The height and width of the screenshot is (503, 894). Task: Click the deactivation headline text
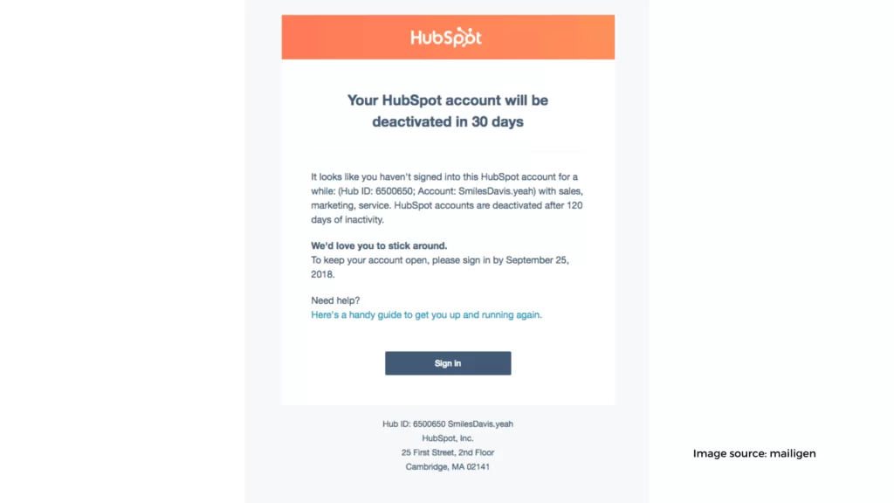pos(448,111)
